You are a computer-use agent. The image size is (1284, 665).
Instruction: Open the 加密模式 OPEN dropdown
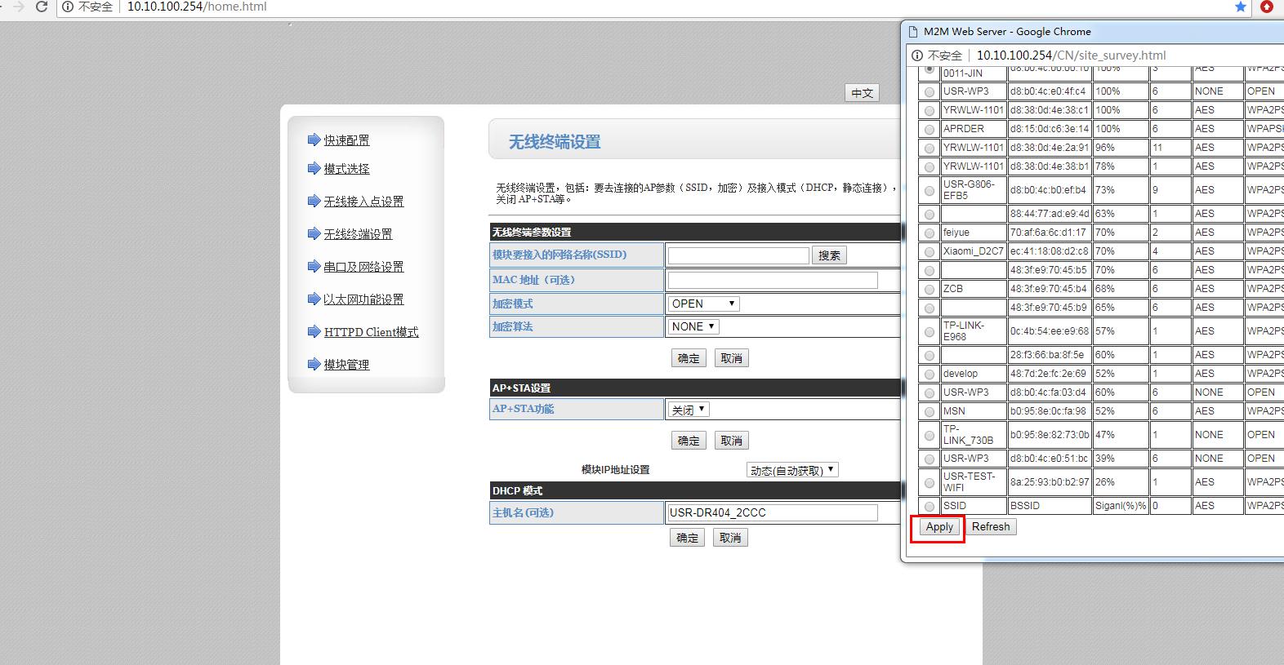[703, 304]
